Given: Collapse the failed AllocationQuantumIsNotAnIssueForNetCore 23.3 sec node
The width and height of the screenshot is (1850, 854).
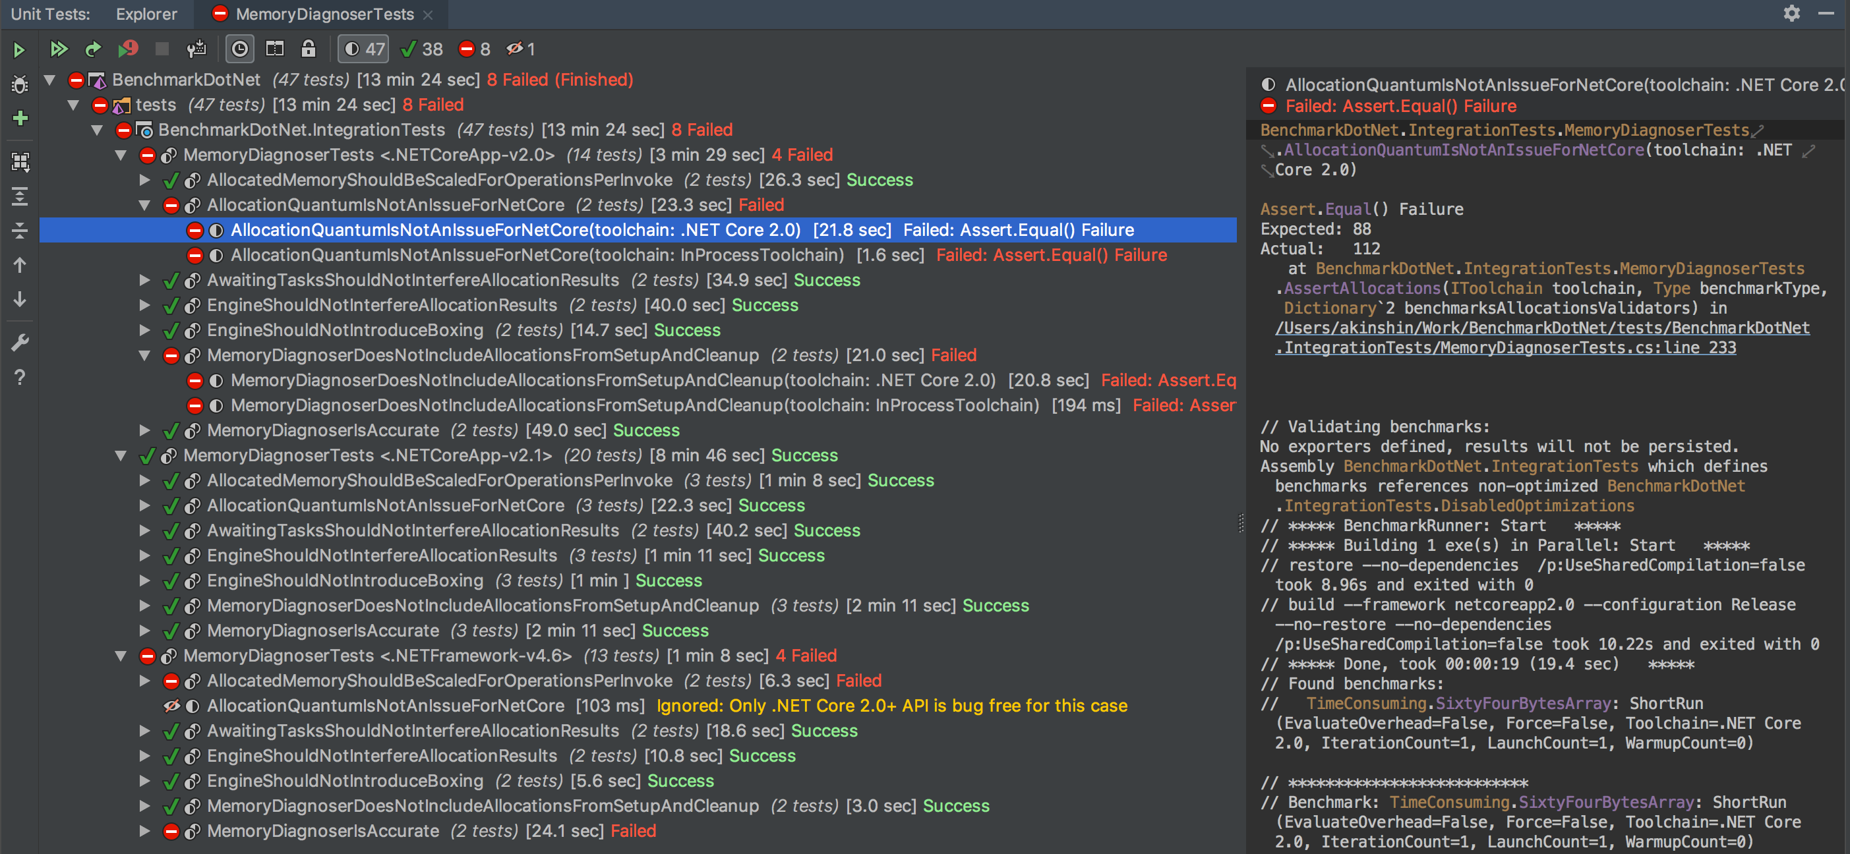Looking at the screenshot, I should click(144, 205).
